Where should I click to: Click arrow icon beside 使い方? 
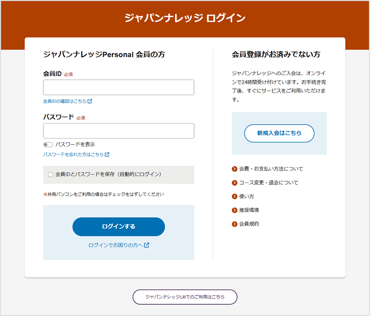point(234,196)
